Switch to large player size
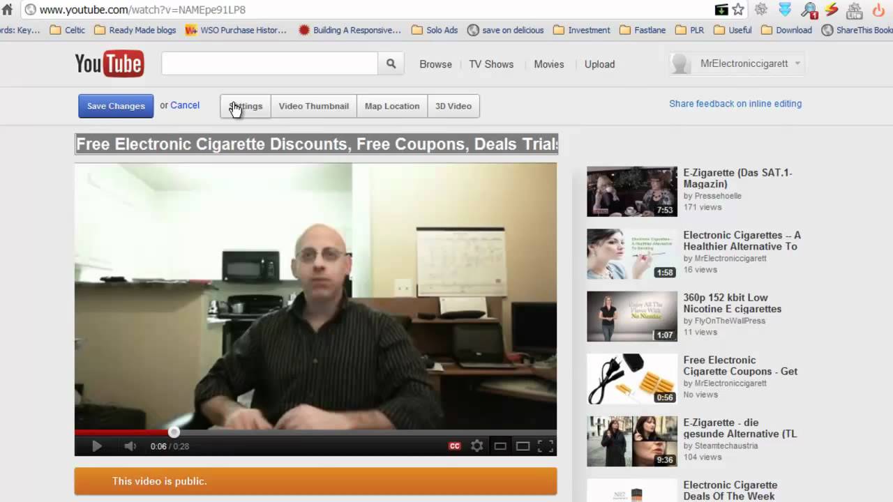The height and width of the screenshot is (502, 893). point(523,446)
